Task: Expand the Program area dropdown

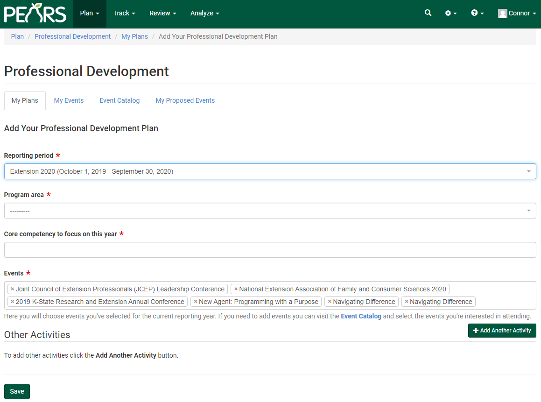Action: click(x=270, y=211)
